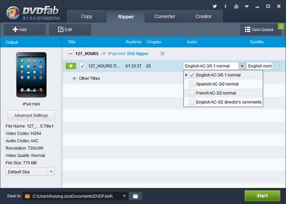Open the Save to path dropdown arrow
The width and height of the screenshot is (286, 204).
(124, 196)
